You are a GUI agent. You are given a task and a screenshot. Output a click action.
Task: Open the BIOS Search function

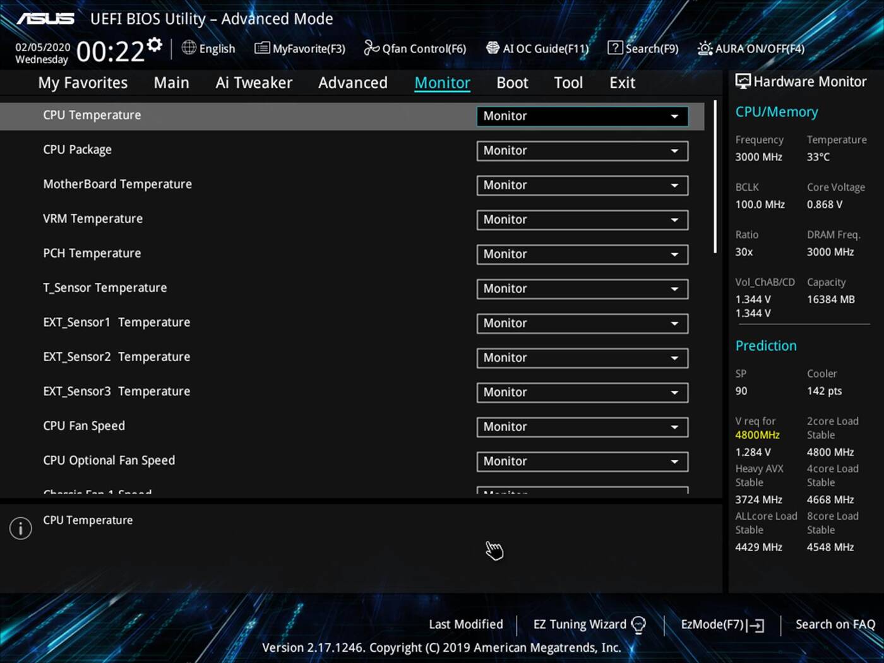pos(643,48)
